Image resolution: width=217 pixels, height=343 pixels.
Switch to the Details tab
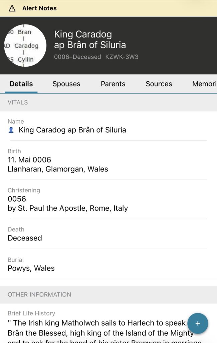(x=21, y=84)
